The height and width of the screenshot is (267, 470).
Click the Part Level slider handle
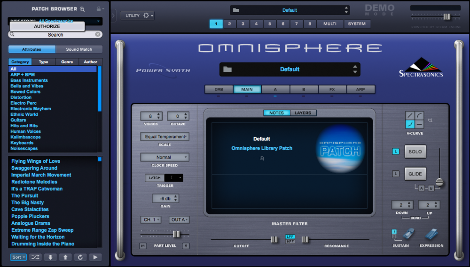point(177,234)
